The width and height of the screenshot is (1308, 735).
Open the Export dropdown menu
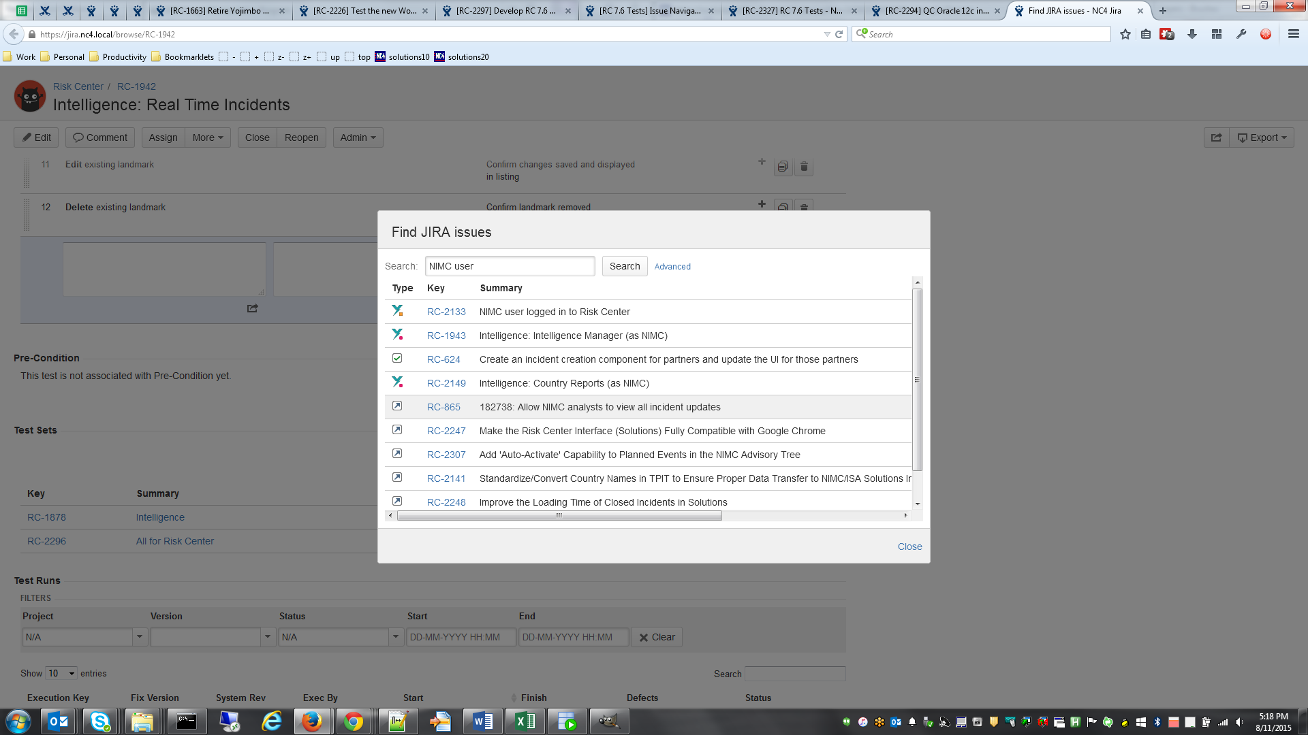click(x=1262, y=137)
